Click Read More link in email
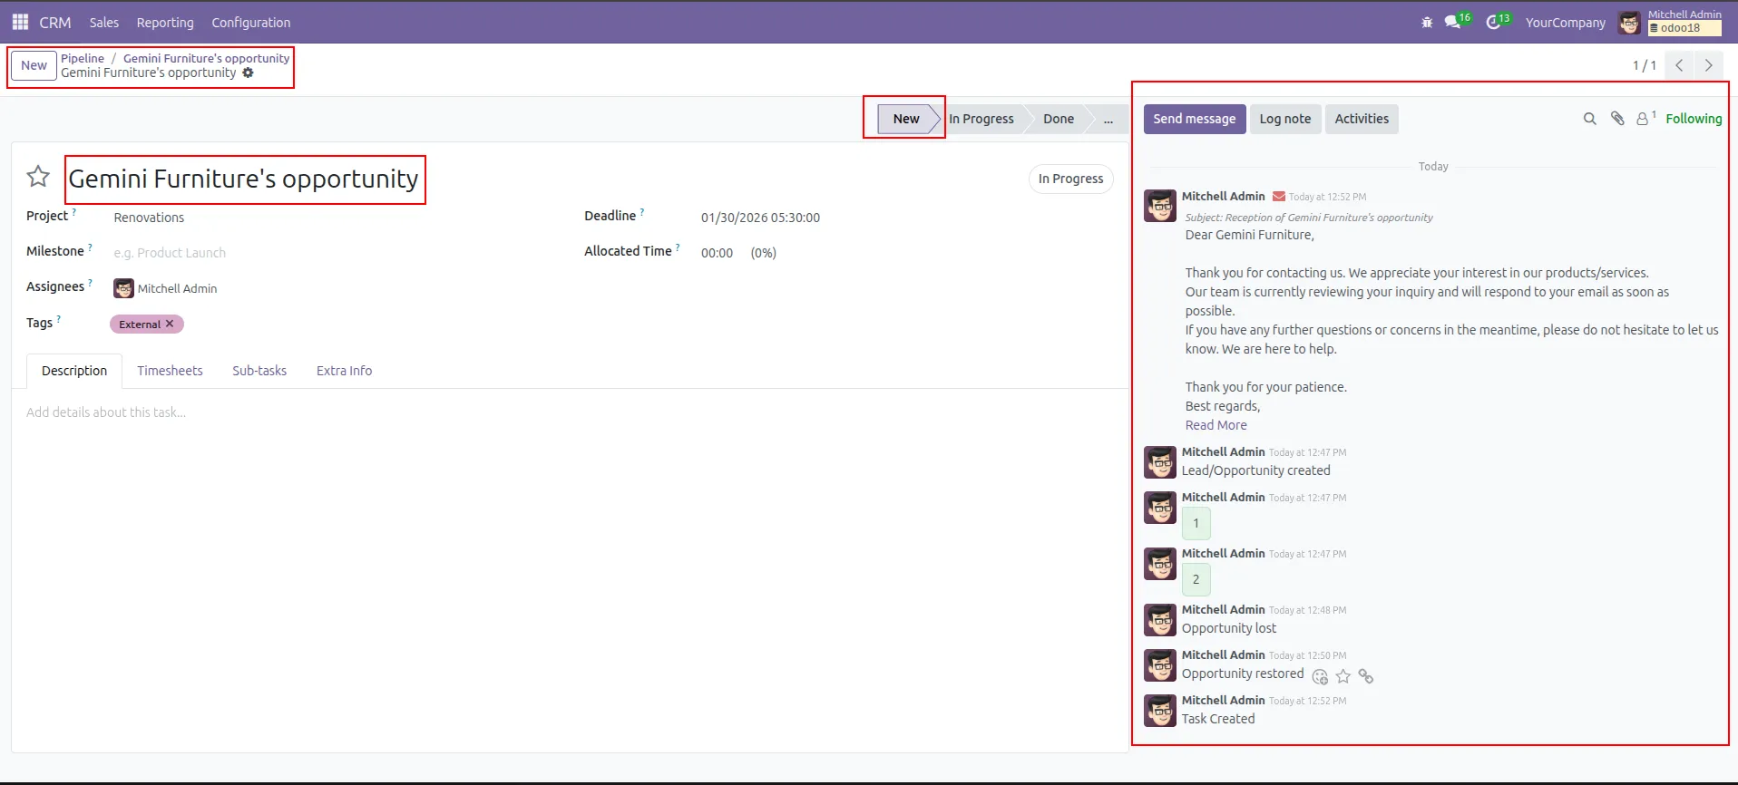Viewport: 1738px width, 785px height. 1216,425
